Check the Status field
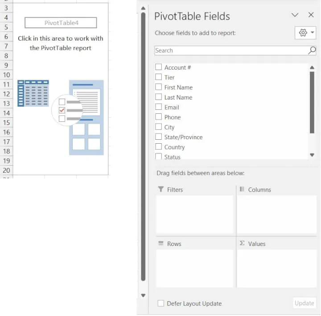This screenshot has height=316, width=321. (158, 156)
